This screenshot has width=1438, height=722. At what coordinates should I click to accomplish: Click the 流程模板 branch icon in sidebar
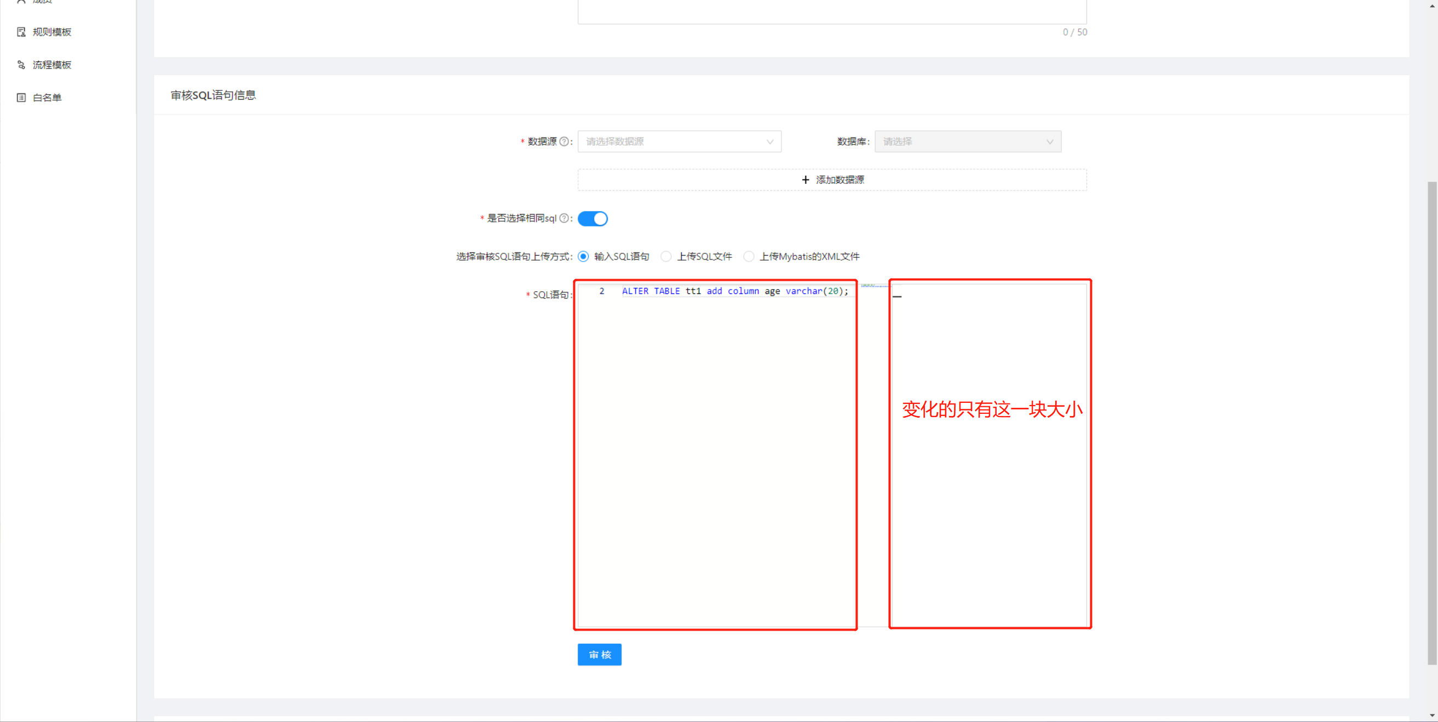coord(21,65)
